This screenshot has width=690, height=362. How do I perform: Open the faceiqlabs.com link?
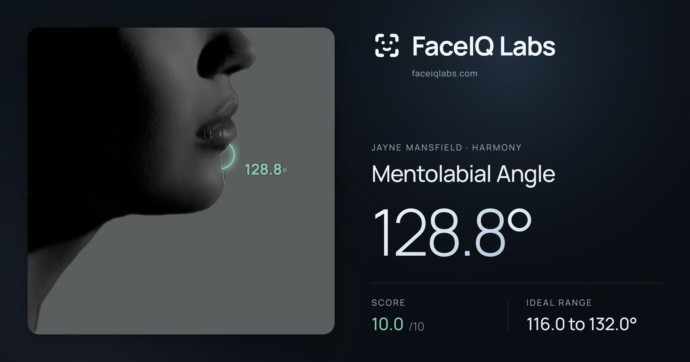click(444, 74)
